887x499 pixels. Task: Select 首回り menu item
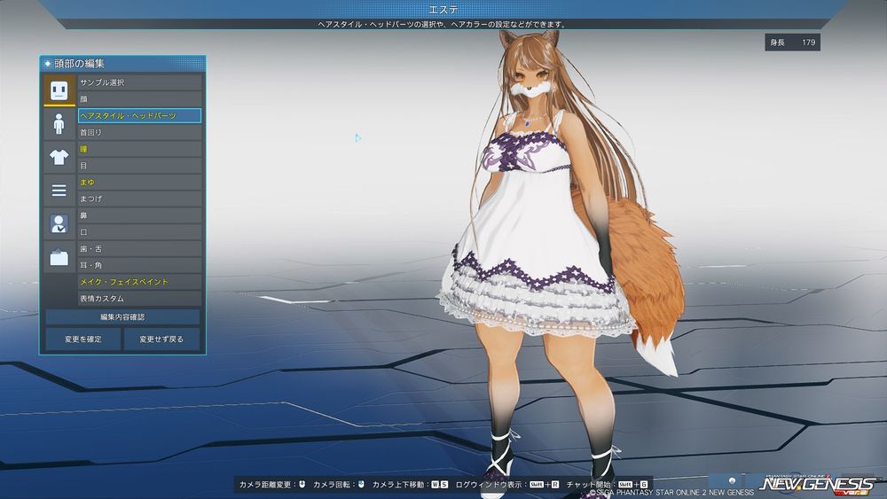pos(139,132)
